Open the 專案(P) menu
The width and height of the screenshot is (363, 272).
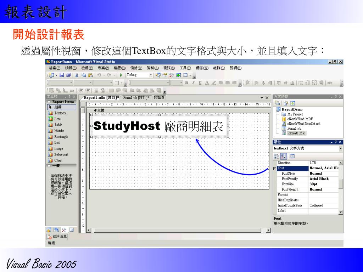[x=103, y=68]
